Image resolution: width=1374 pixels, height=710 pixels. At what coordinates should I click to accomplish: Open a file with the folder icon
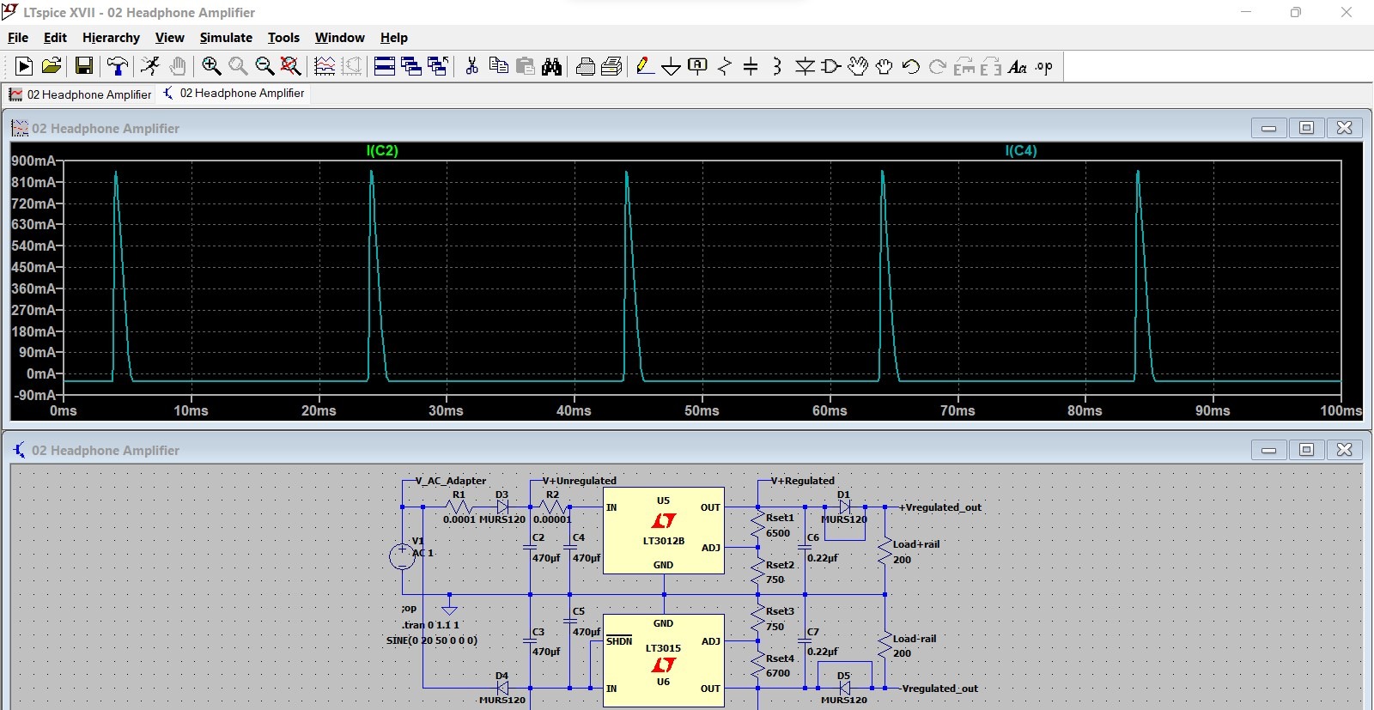[x=52, y=66]
